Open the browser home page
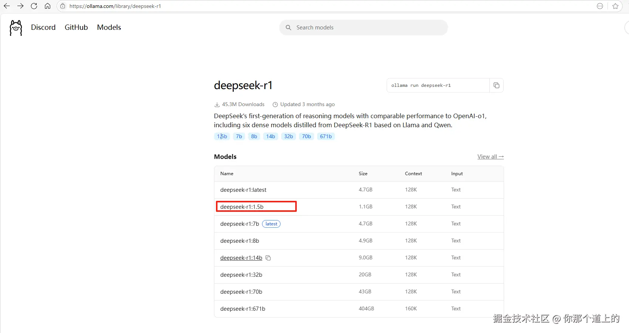This screenshot has height=333, width=629. click(x=48, y=6)
